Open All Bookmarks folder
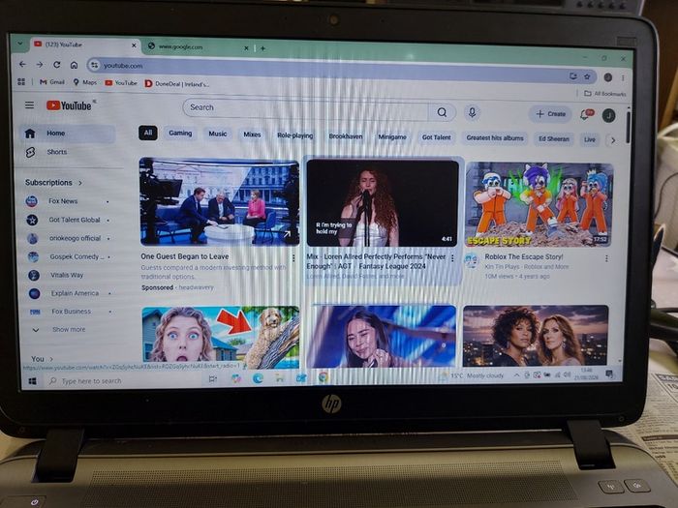The image size is (678, 508). point(605,93)
